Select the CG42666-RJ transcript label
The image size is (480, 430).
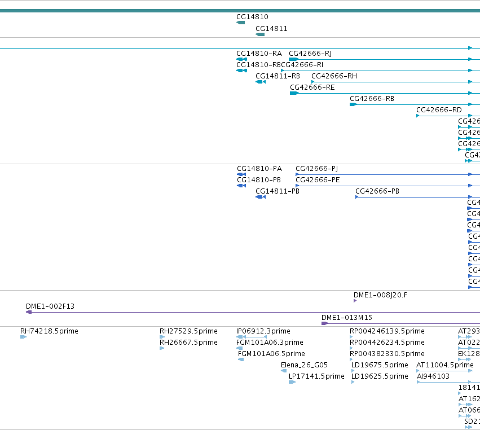coord(310,54)
